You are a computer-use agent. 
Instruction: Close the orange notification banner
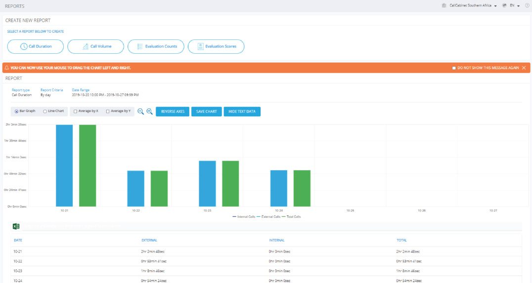[x=524, y=68]
